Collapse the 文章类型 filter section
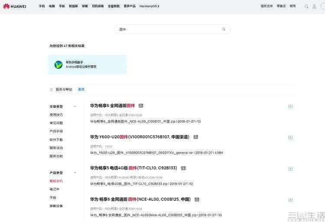Image resolution: width=325 pixels, height=222 pixels. click(x=75, y=106)
